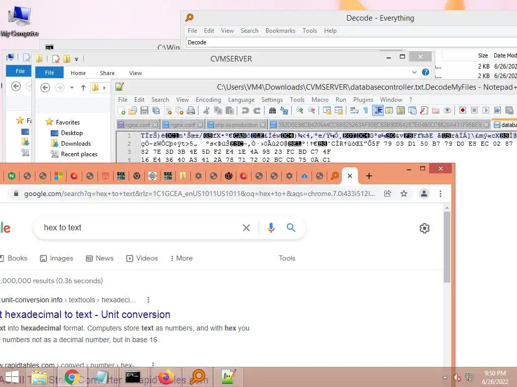Screen dimensions: 517x387
Task: Click the Save All icon in Notepad++ toolbar
Action: (x=156, y=110)
